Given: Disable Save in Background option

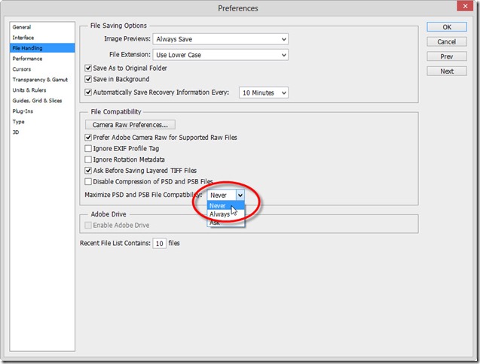Looking at the screenshot, I should (88, 80).
